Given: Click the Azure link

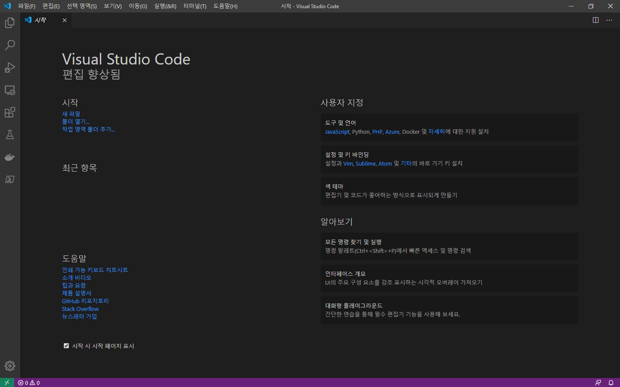Looking at the screenshot, I should coord(392,132).
